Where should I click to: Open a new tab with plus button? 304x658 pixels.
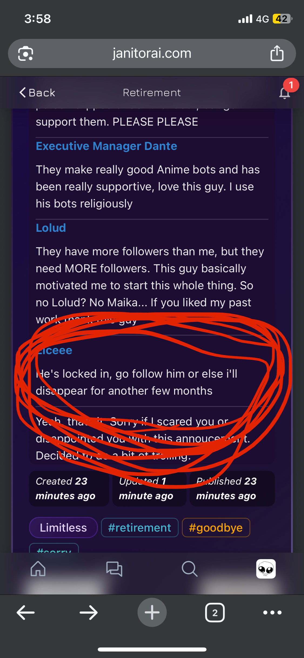point(152,612)
